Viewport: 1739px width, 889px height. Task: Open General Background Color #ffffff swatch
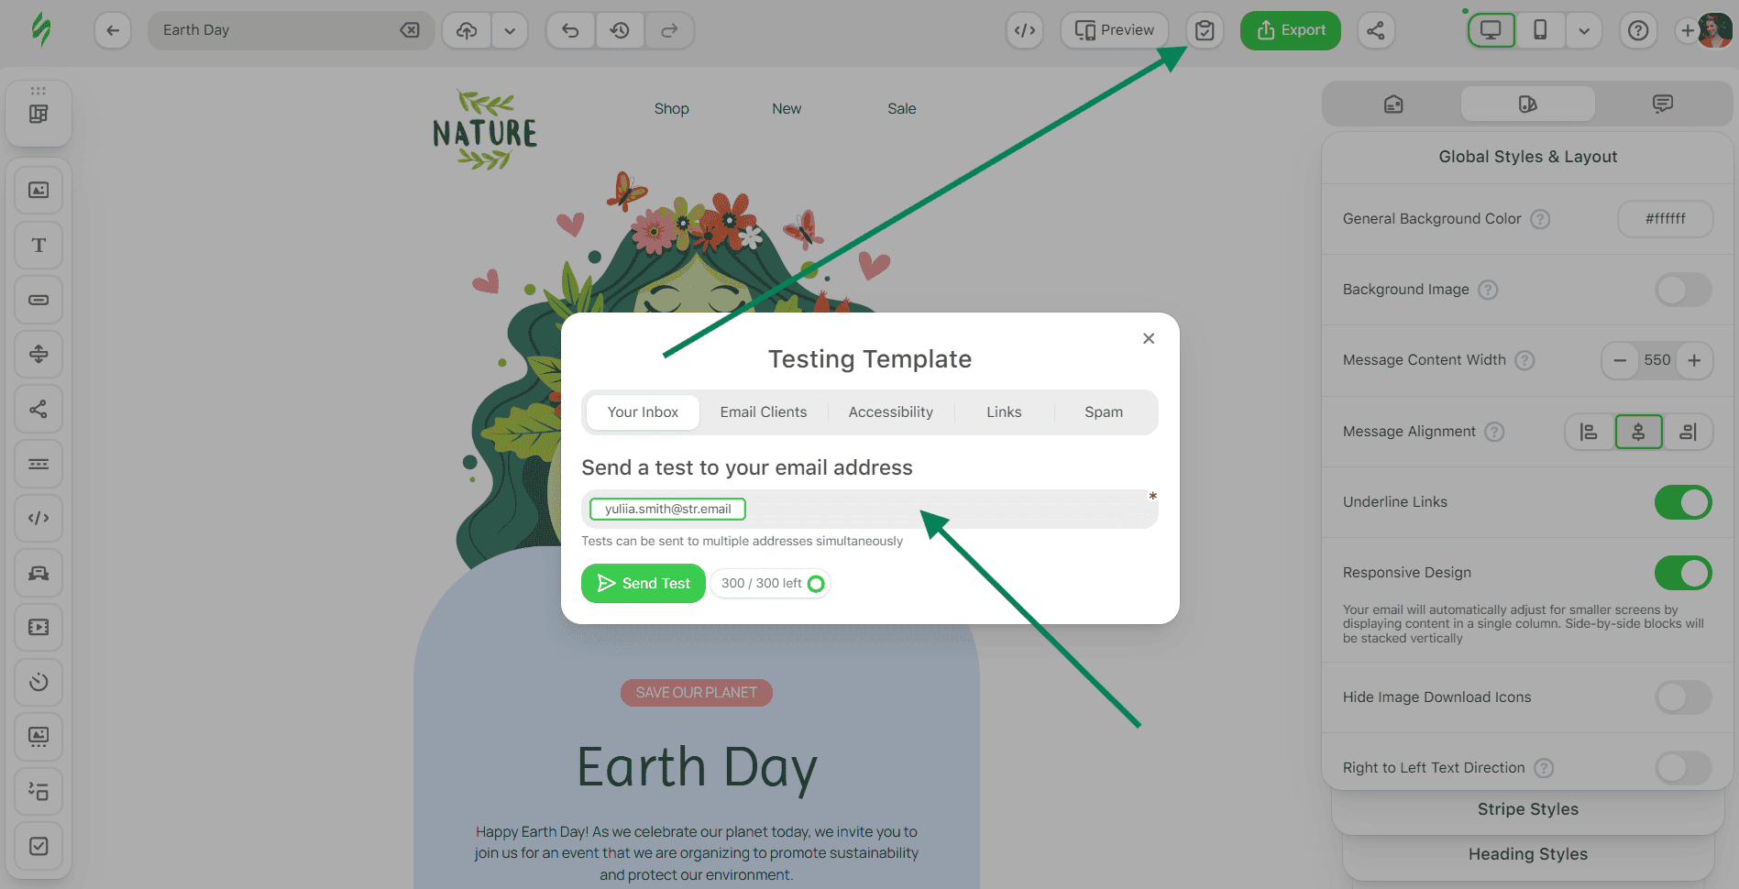(x=1665, y=219)
